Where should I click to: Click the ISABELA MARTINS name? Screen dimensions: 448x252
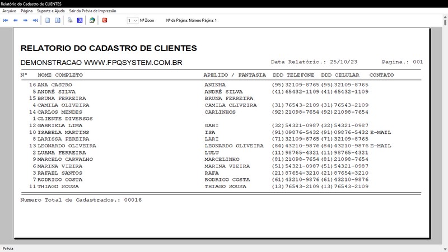63,132
